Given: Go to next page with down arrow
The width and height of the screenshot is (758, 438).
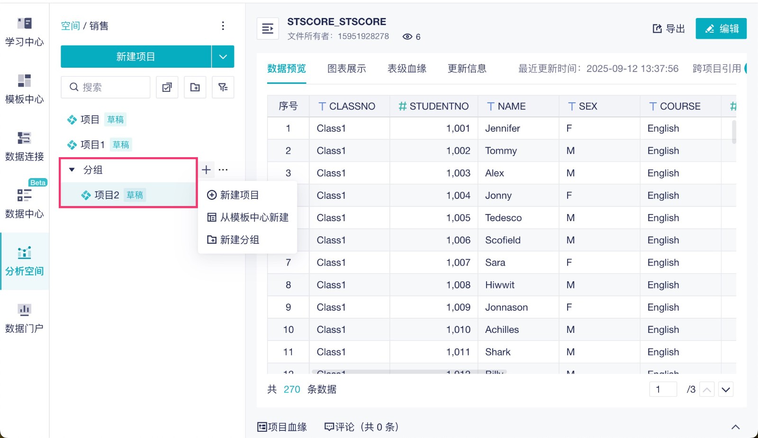Looking at the screenshot, I should pos(726,390).
